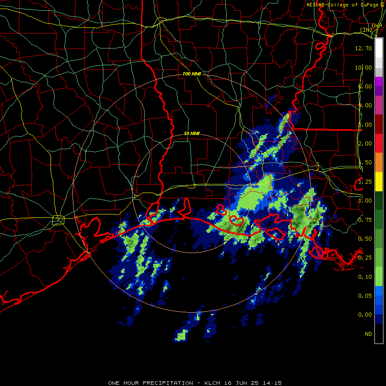The height and width of the screenshot is (386, 386).
Task: Pick the white swatch atop the legend
Action: pyautogui.click(x=379, y=48)
